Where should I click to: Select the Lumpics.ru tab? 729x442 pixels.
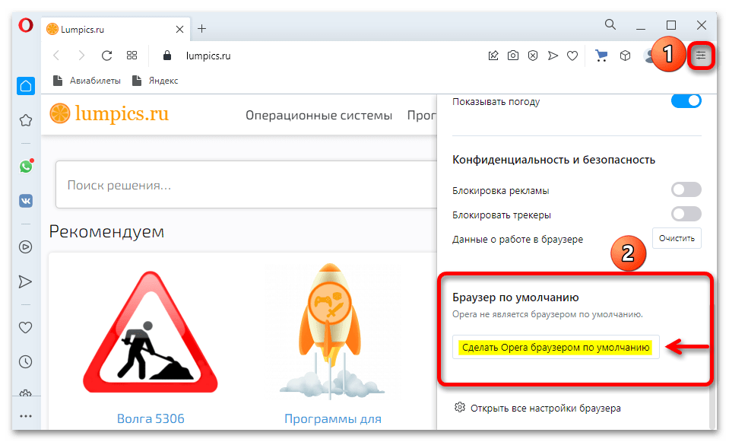tap(116, 30)
